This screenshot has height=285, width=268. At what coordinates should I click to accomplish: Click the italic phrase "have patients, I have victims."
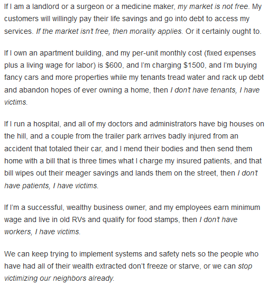click(51, 186)
